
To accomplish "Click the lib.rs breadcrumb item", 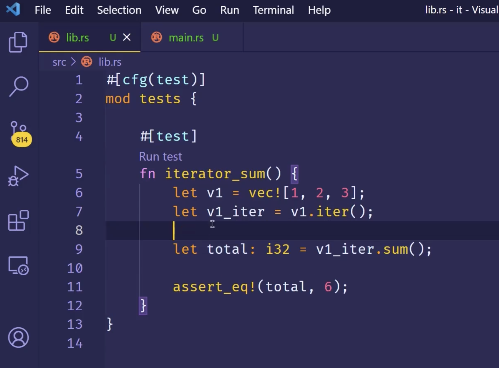I will point(110,62).
